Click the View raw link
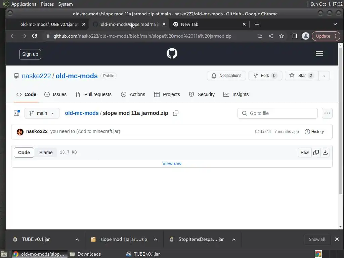The width and height of the screenshot is (344, 258). point(172,164)
